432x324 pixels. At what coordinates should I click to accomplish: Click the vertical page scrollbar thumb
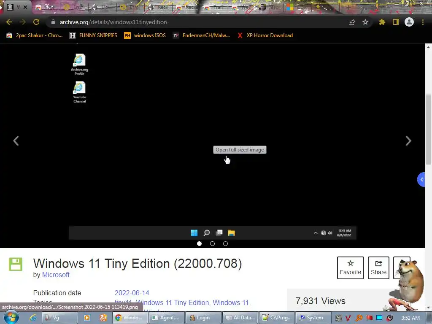point(428,130)
